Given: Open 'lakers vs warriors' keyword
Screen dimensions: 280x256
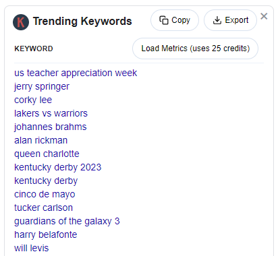Looking at the screenshot, I should click(51, 113).
